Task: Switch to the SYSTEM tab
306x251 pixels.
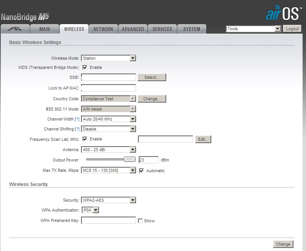Action: click(192, 29)
